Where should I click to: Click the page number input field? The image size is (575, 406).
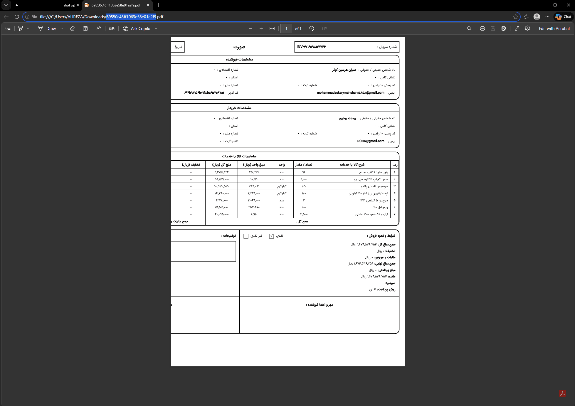286,28
